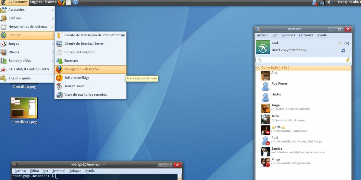Screen dimensions: 361x180
Task: Open the Aplicaciones panel menu
Action: pos(18,2)
